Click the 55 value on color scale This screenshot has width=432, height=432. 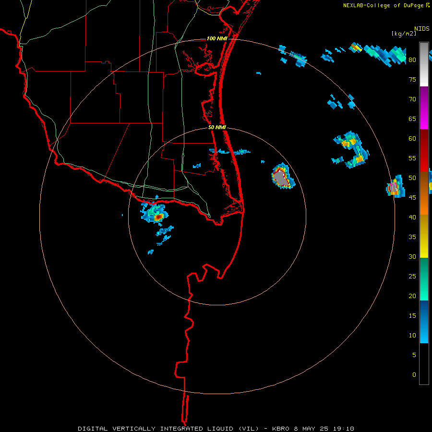click(x=412, y=158)
